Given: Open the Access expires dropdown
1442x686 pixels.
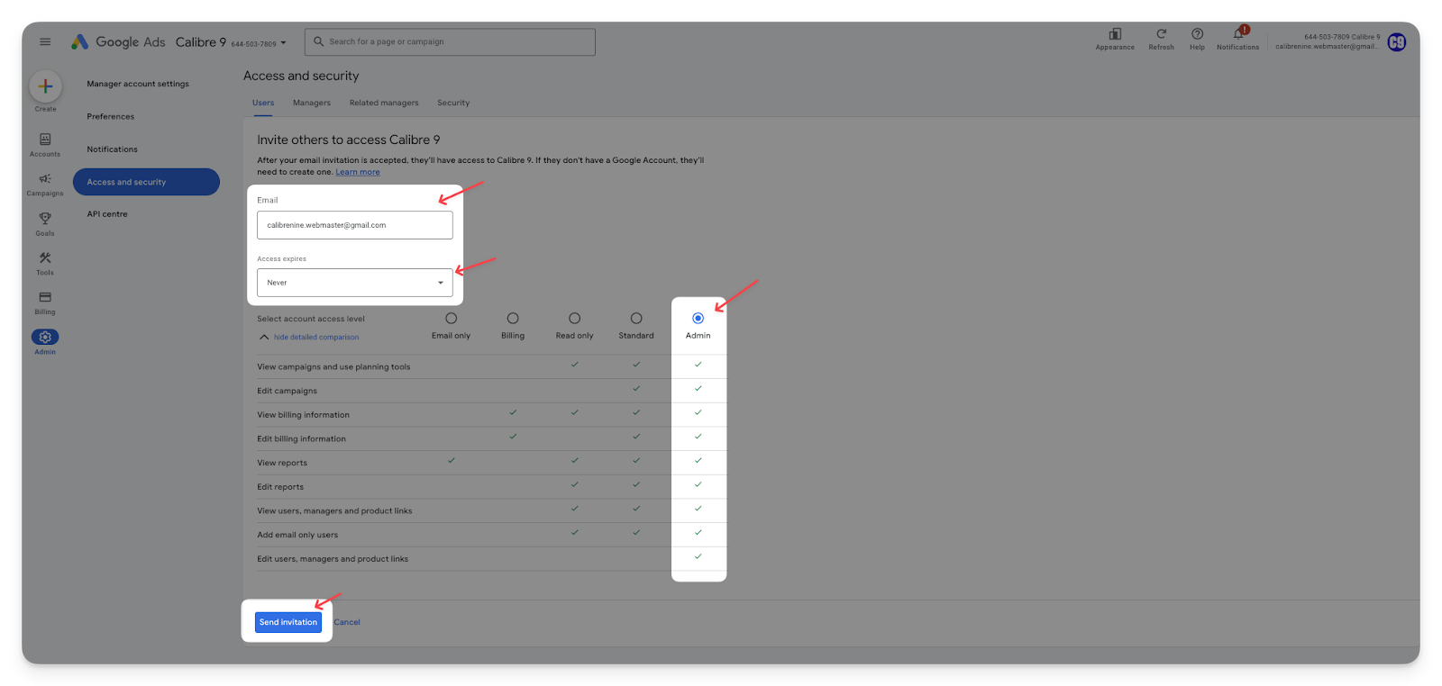Looking at the screenshot, I should 354,283.
